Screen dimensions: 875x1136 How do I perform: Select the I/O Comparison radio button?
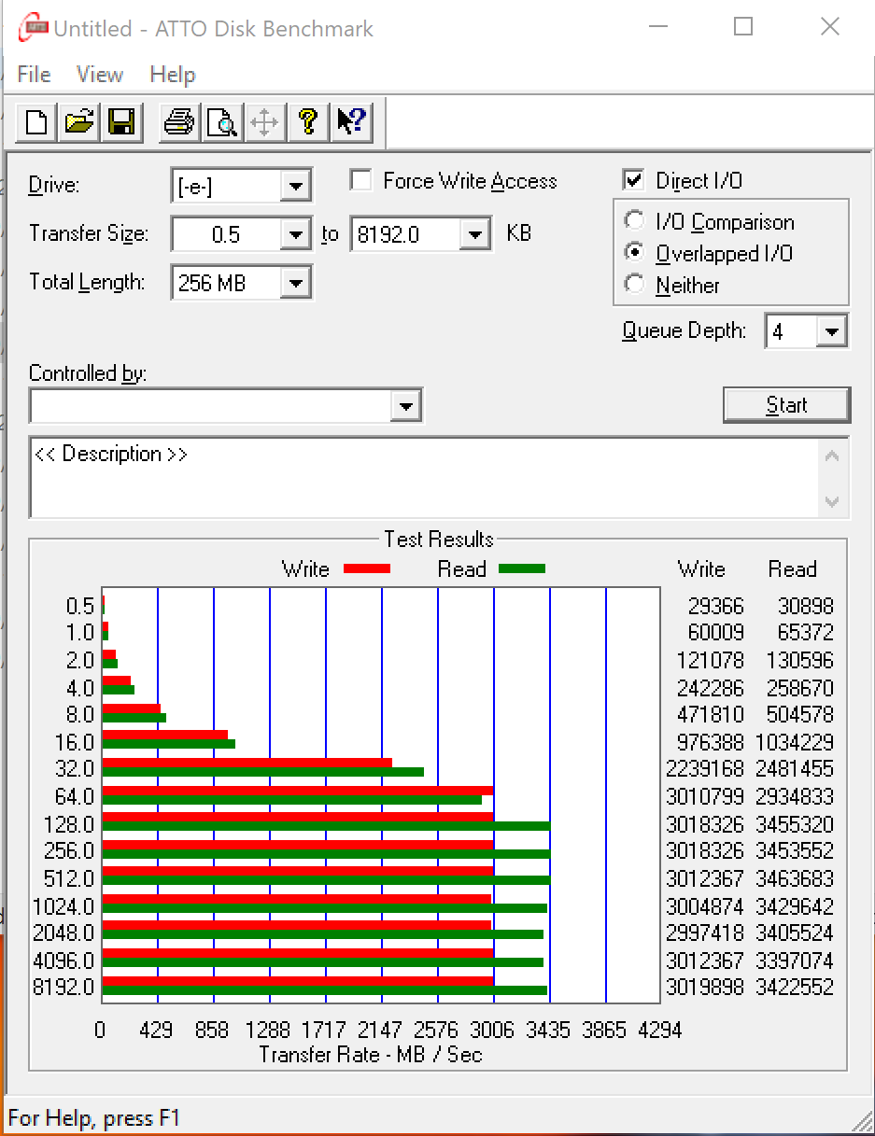click(x=635, y=222)
